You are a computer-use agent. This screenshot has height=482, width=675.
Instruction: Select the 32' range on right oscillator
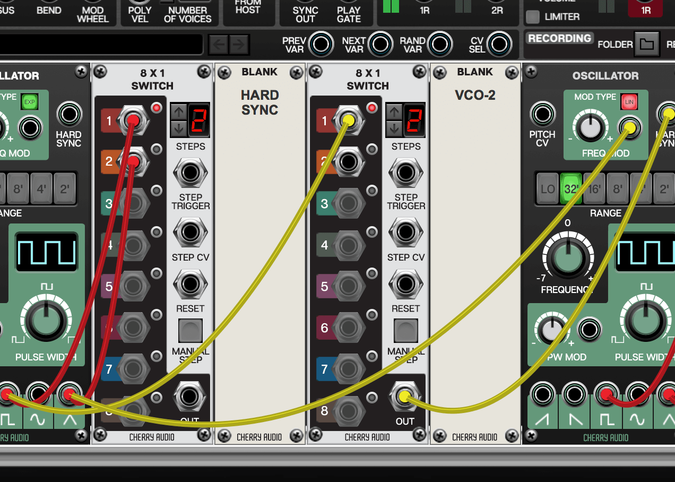pos(571,190)
